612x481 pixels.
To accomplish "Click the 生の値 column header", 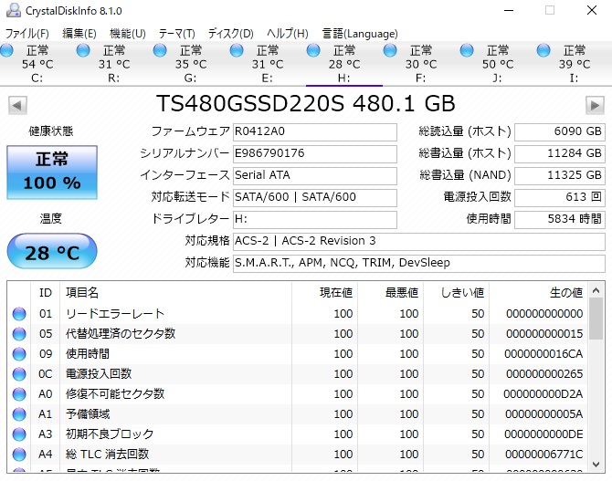I will pos(538,293).
